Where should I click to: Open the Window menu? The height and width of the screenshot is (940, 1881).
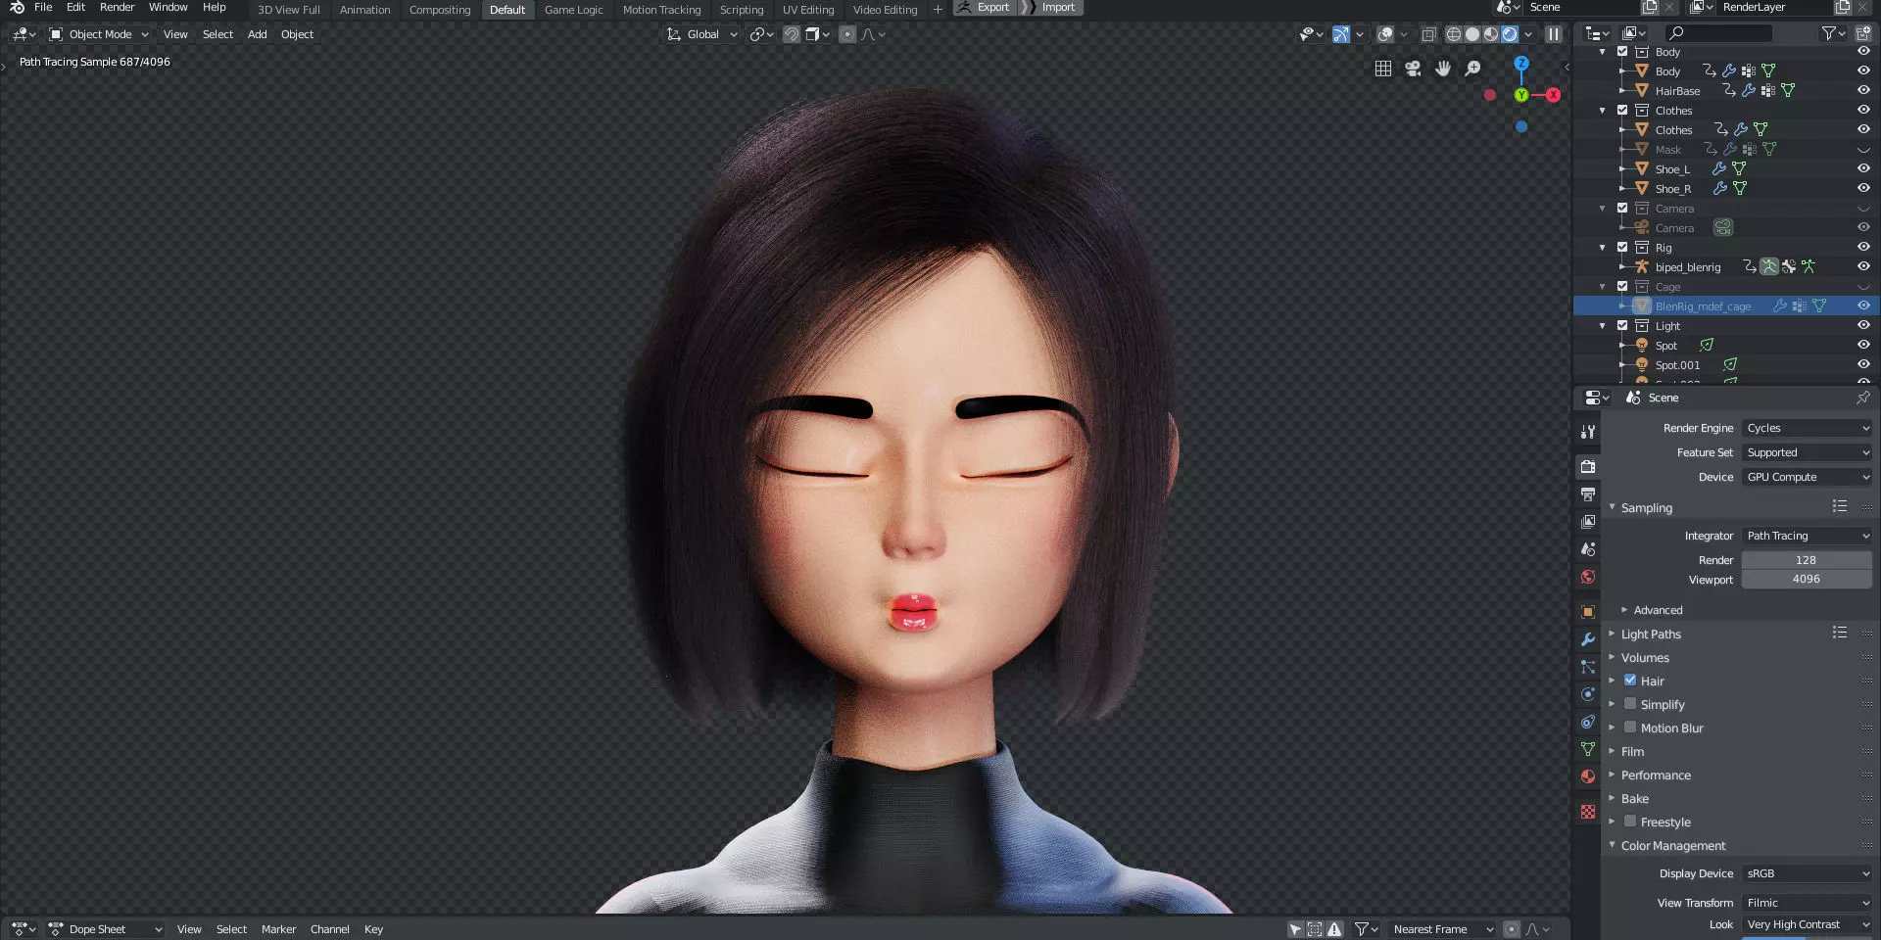click(x=168, y=7)
